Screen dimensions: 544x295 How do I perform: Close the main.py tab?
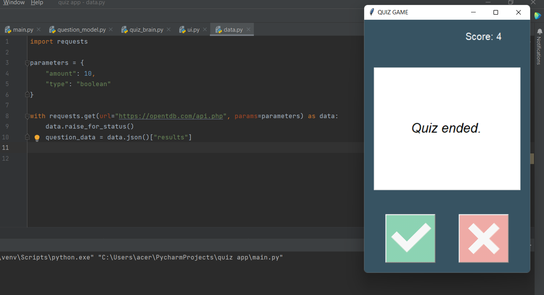click(x=39, y=29)
